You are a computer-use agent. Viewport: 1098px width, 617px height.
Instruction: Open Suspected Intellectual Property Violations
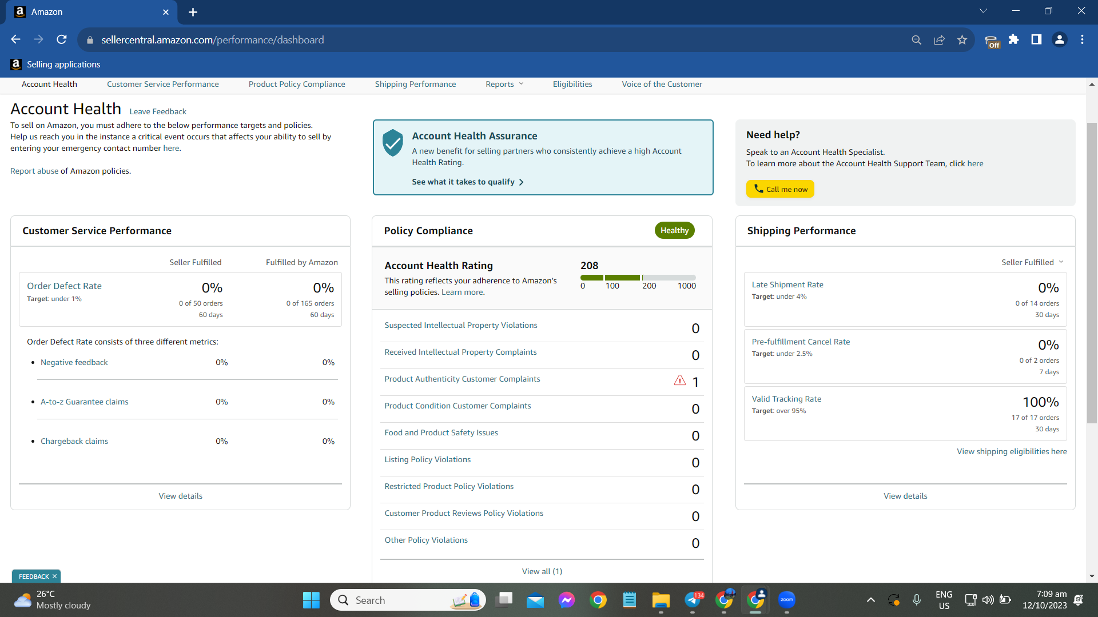click(x=461, y=325)
